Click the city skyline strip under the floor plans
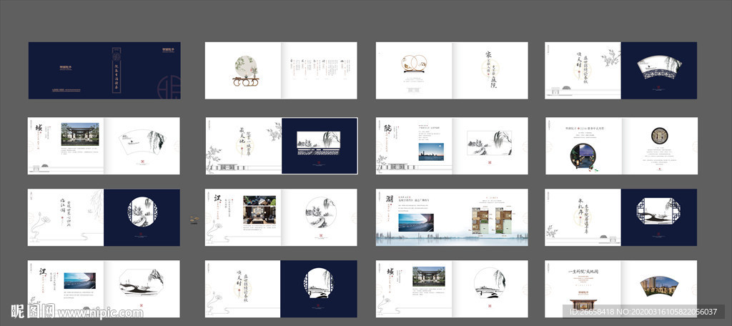The width and height of the screenshot is (732, 326). tap(452, 239)
